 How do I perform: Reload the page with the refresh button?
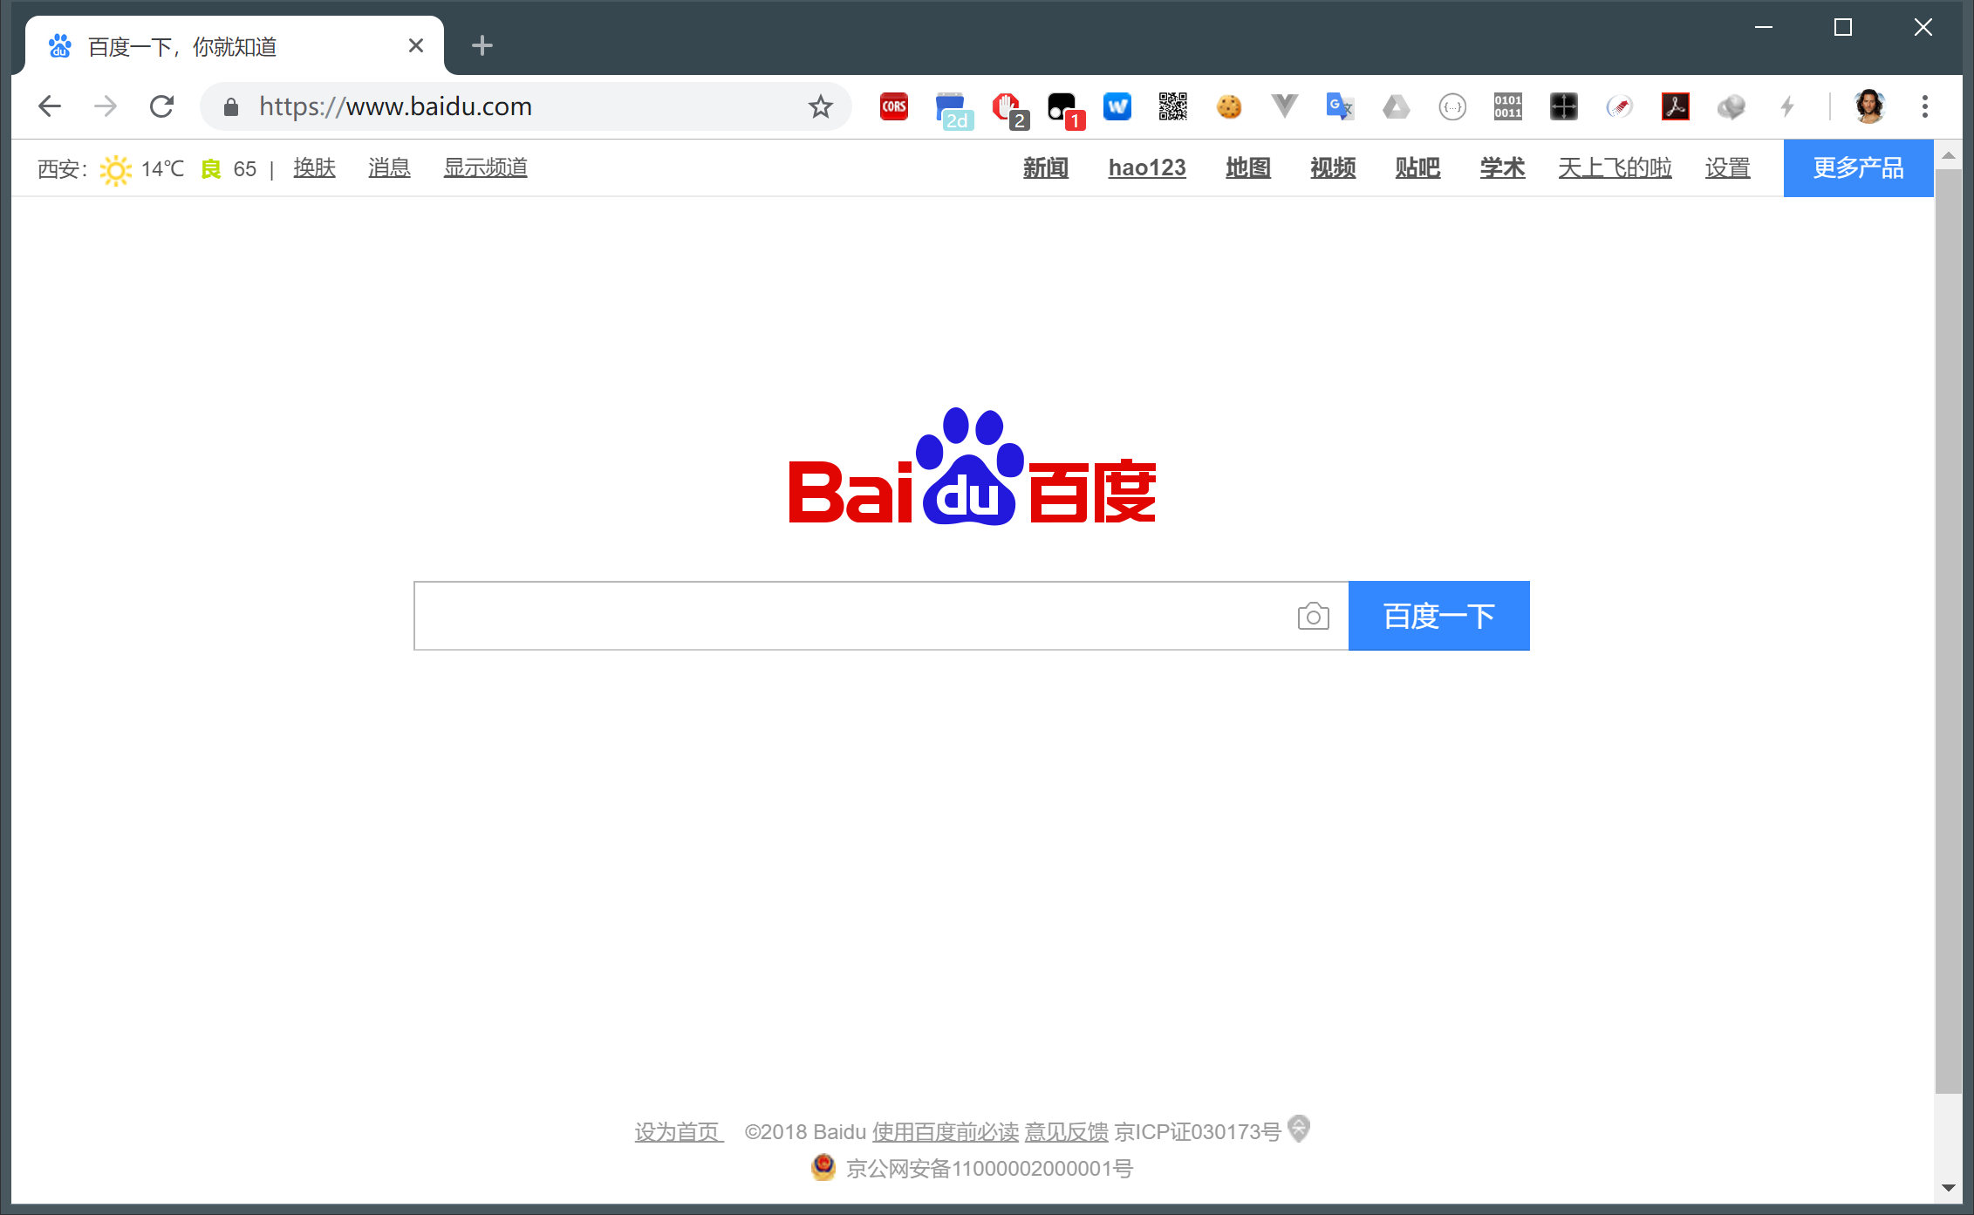[x=161, y=106]
